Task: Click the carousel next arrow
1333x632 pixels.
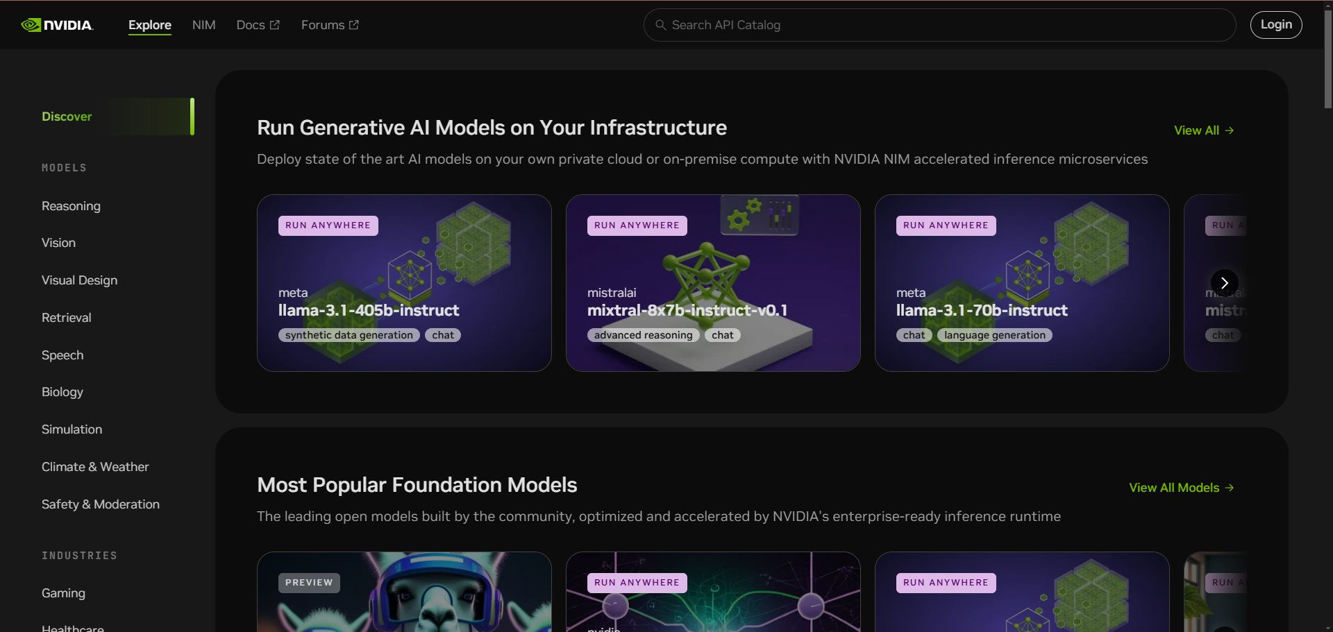Action: (1225, 283)
